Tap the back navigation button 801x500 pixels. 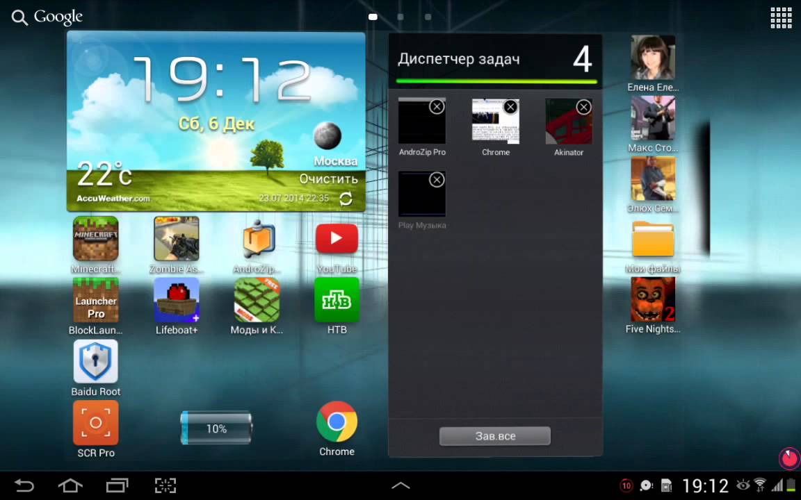24,485
